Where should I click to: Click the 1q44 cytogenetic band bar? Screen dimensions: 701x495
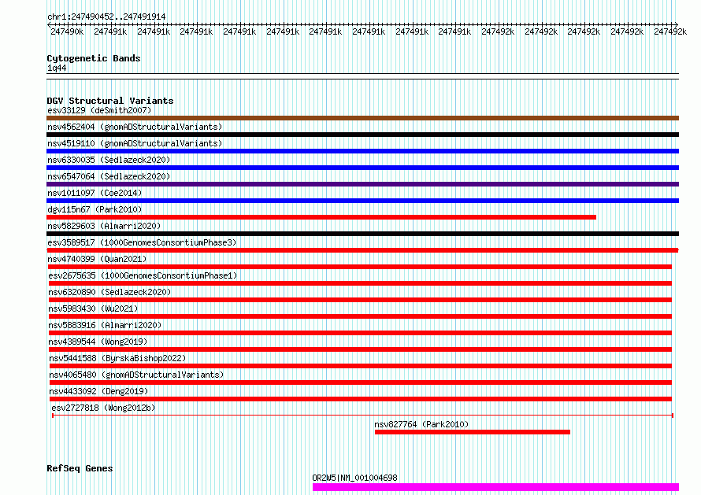[362, 76]
